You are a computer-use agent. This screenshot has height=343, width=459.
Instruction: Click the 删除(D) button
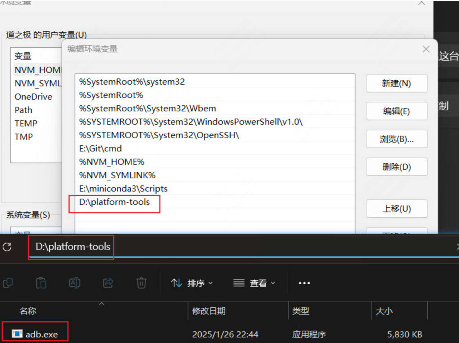coord(396,167)
